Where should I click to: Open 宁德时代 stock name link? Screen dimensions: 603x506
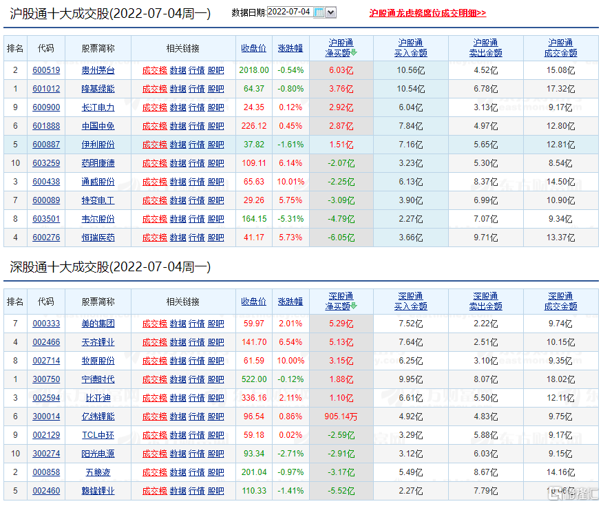[x=98, y=379]
